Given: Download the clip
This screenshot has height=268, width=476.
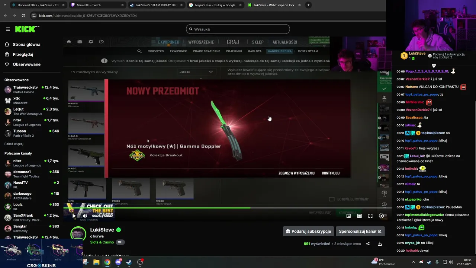Looking at the screenshot, I should [x=380, y=244].
